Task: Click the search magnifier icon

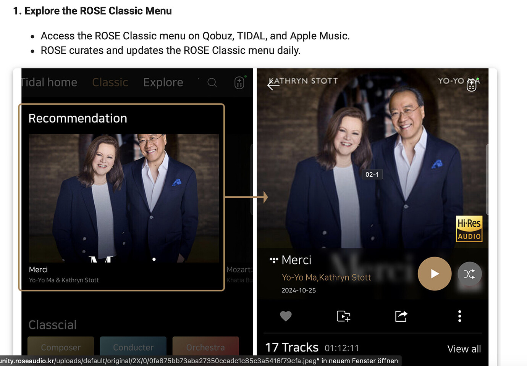Action: click(x=212, y=83)
